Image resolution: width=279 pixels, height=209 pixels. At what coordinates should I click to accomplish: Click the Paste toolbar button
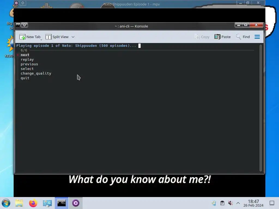point(222,37)
